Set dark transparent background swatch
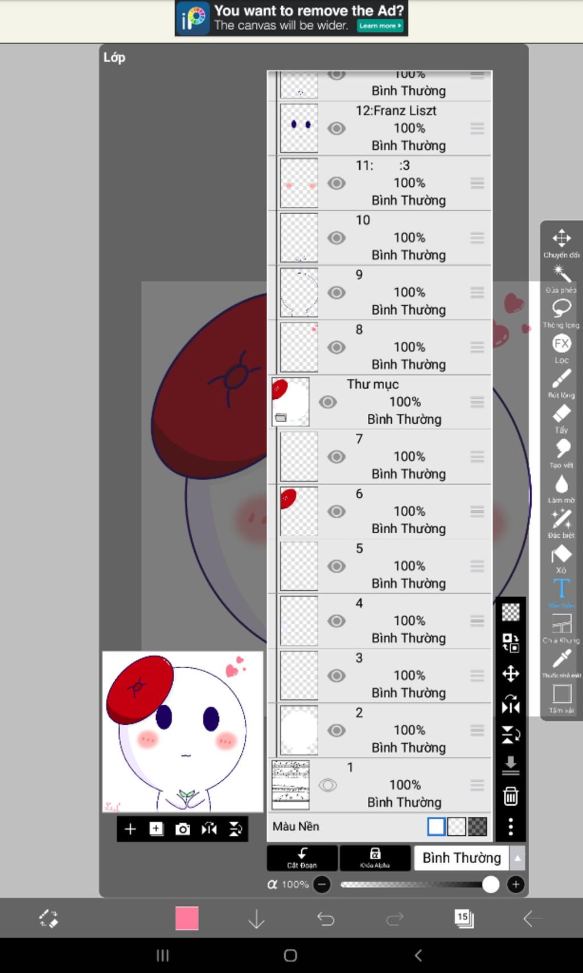 [x=477, y=827]
